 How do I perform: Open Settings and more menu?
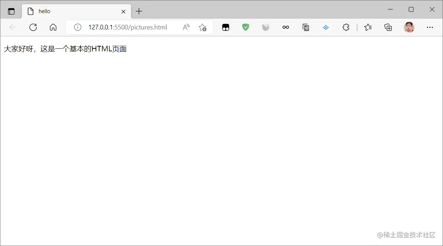(x=430, y=27)
